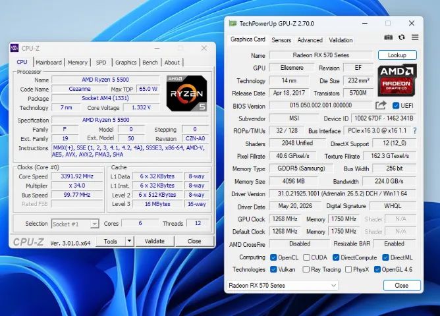Click the BIOS export share icon
The image size is (440, 316).
381,105
